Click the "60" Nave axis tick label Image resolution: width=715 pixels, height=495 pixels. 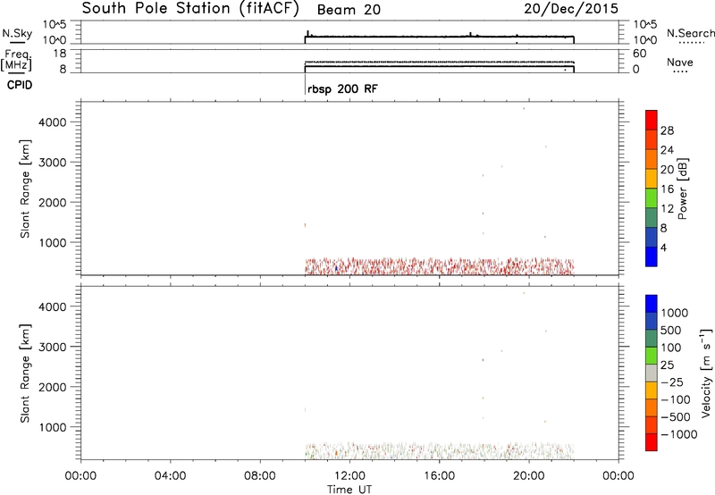coord(640,54)
